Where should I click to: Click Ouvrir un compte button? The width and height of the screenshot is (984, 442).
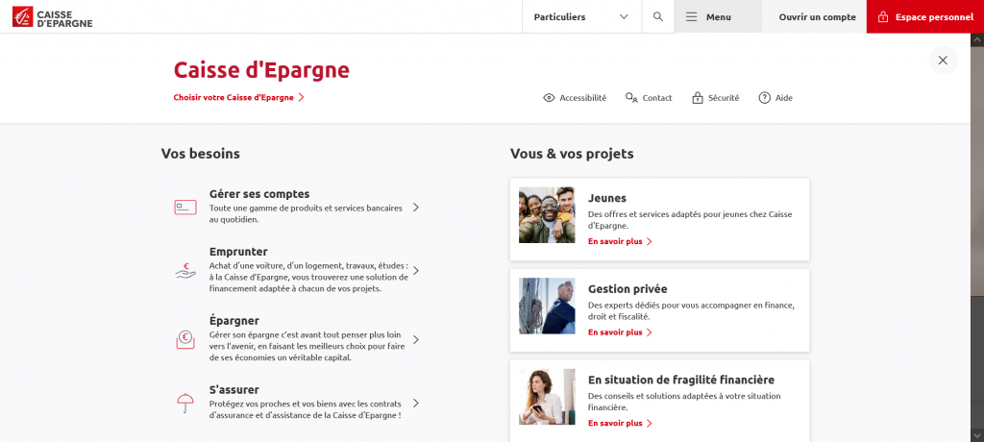coord(817,16)
